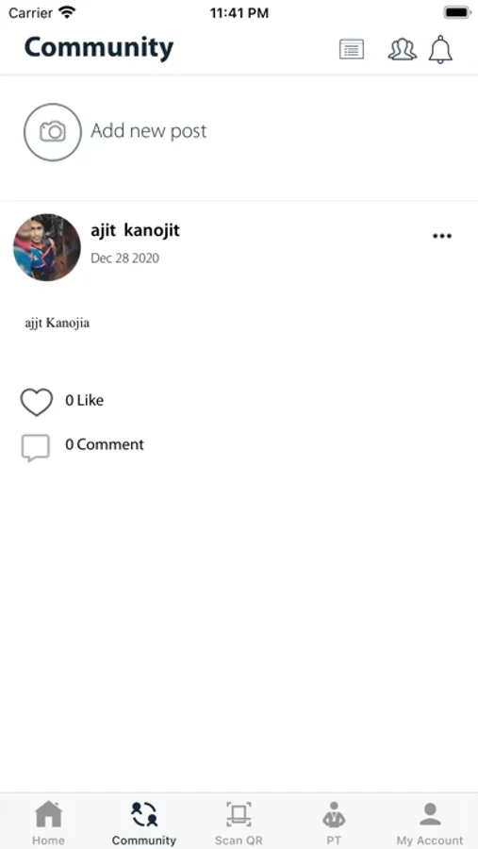Tap the Dec 28 2020 post date
478x849 pixels.
125,258
